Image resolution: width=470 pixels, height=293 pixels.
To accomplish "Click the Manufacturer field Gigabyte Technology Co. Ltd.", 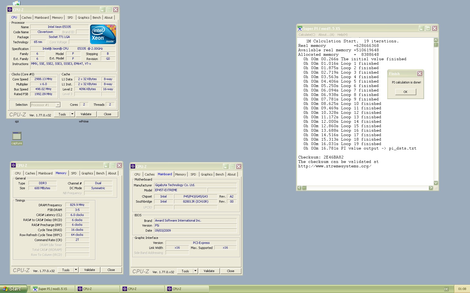I will [x=195, y=185].
